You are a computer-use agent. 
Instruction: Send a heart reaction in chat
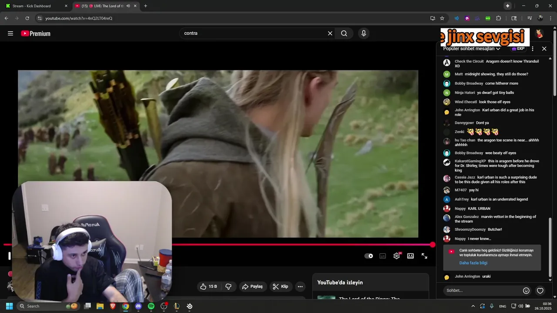pyautogui.click(x=540, y=291)
